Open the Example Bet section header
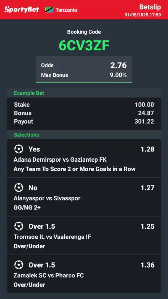Viewport: 168px width, 299px height. click(29, 93)
